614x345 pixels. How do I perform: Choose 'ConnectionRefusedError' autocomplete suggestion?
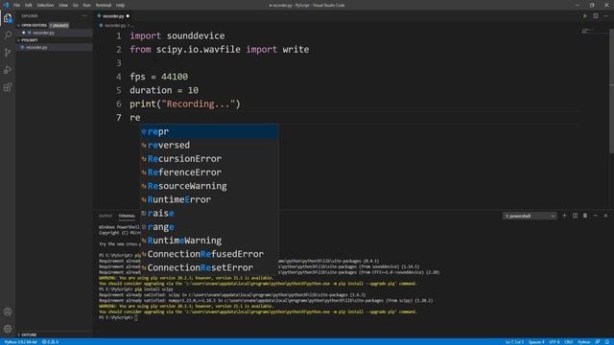point(209,254)
